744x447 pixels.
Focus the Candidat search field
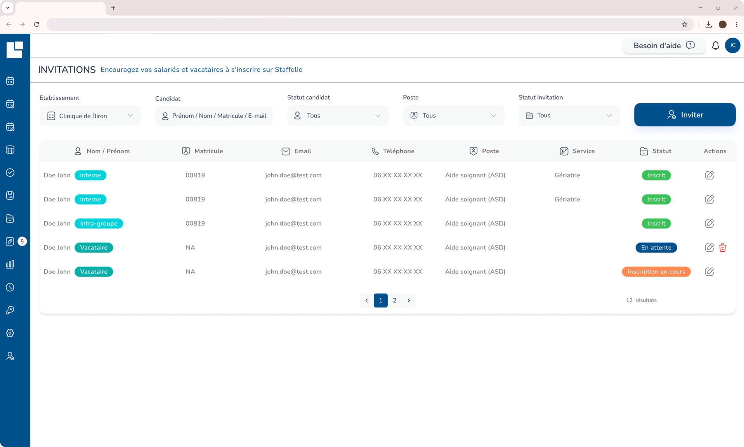tap(214, 116)
